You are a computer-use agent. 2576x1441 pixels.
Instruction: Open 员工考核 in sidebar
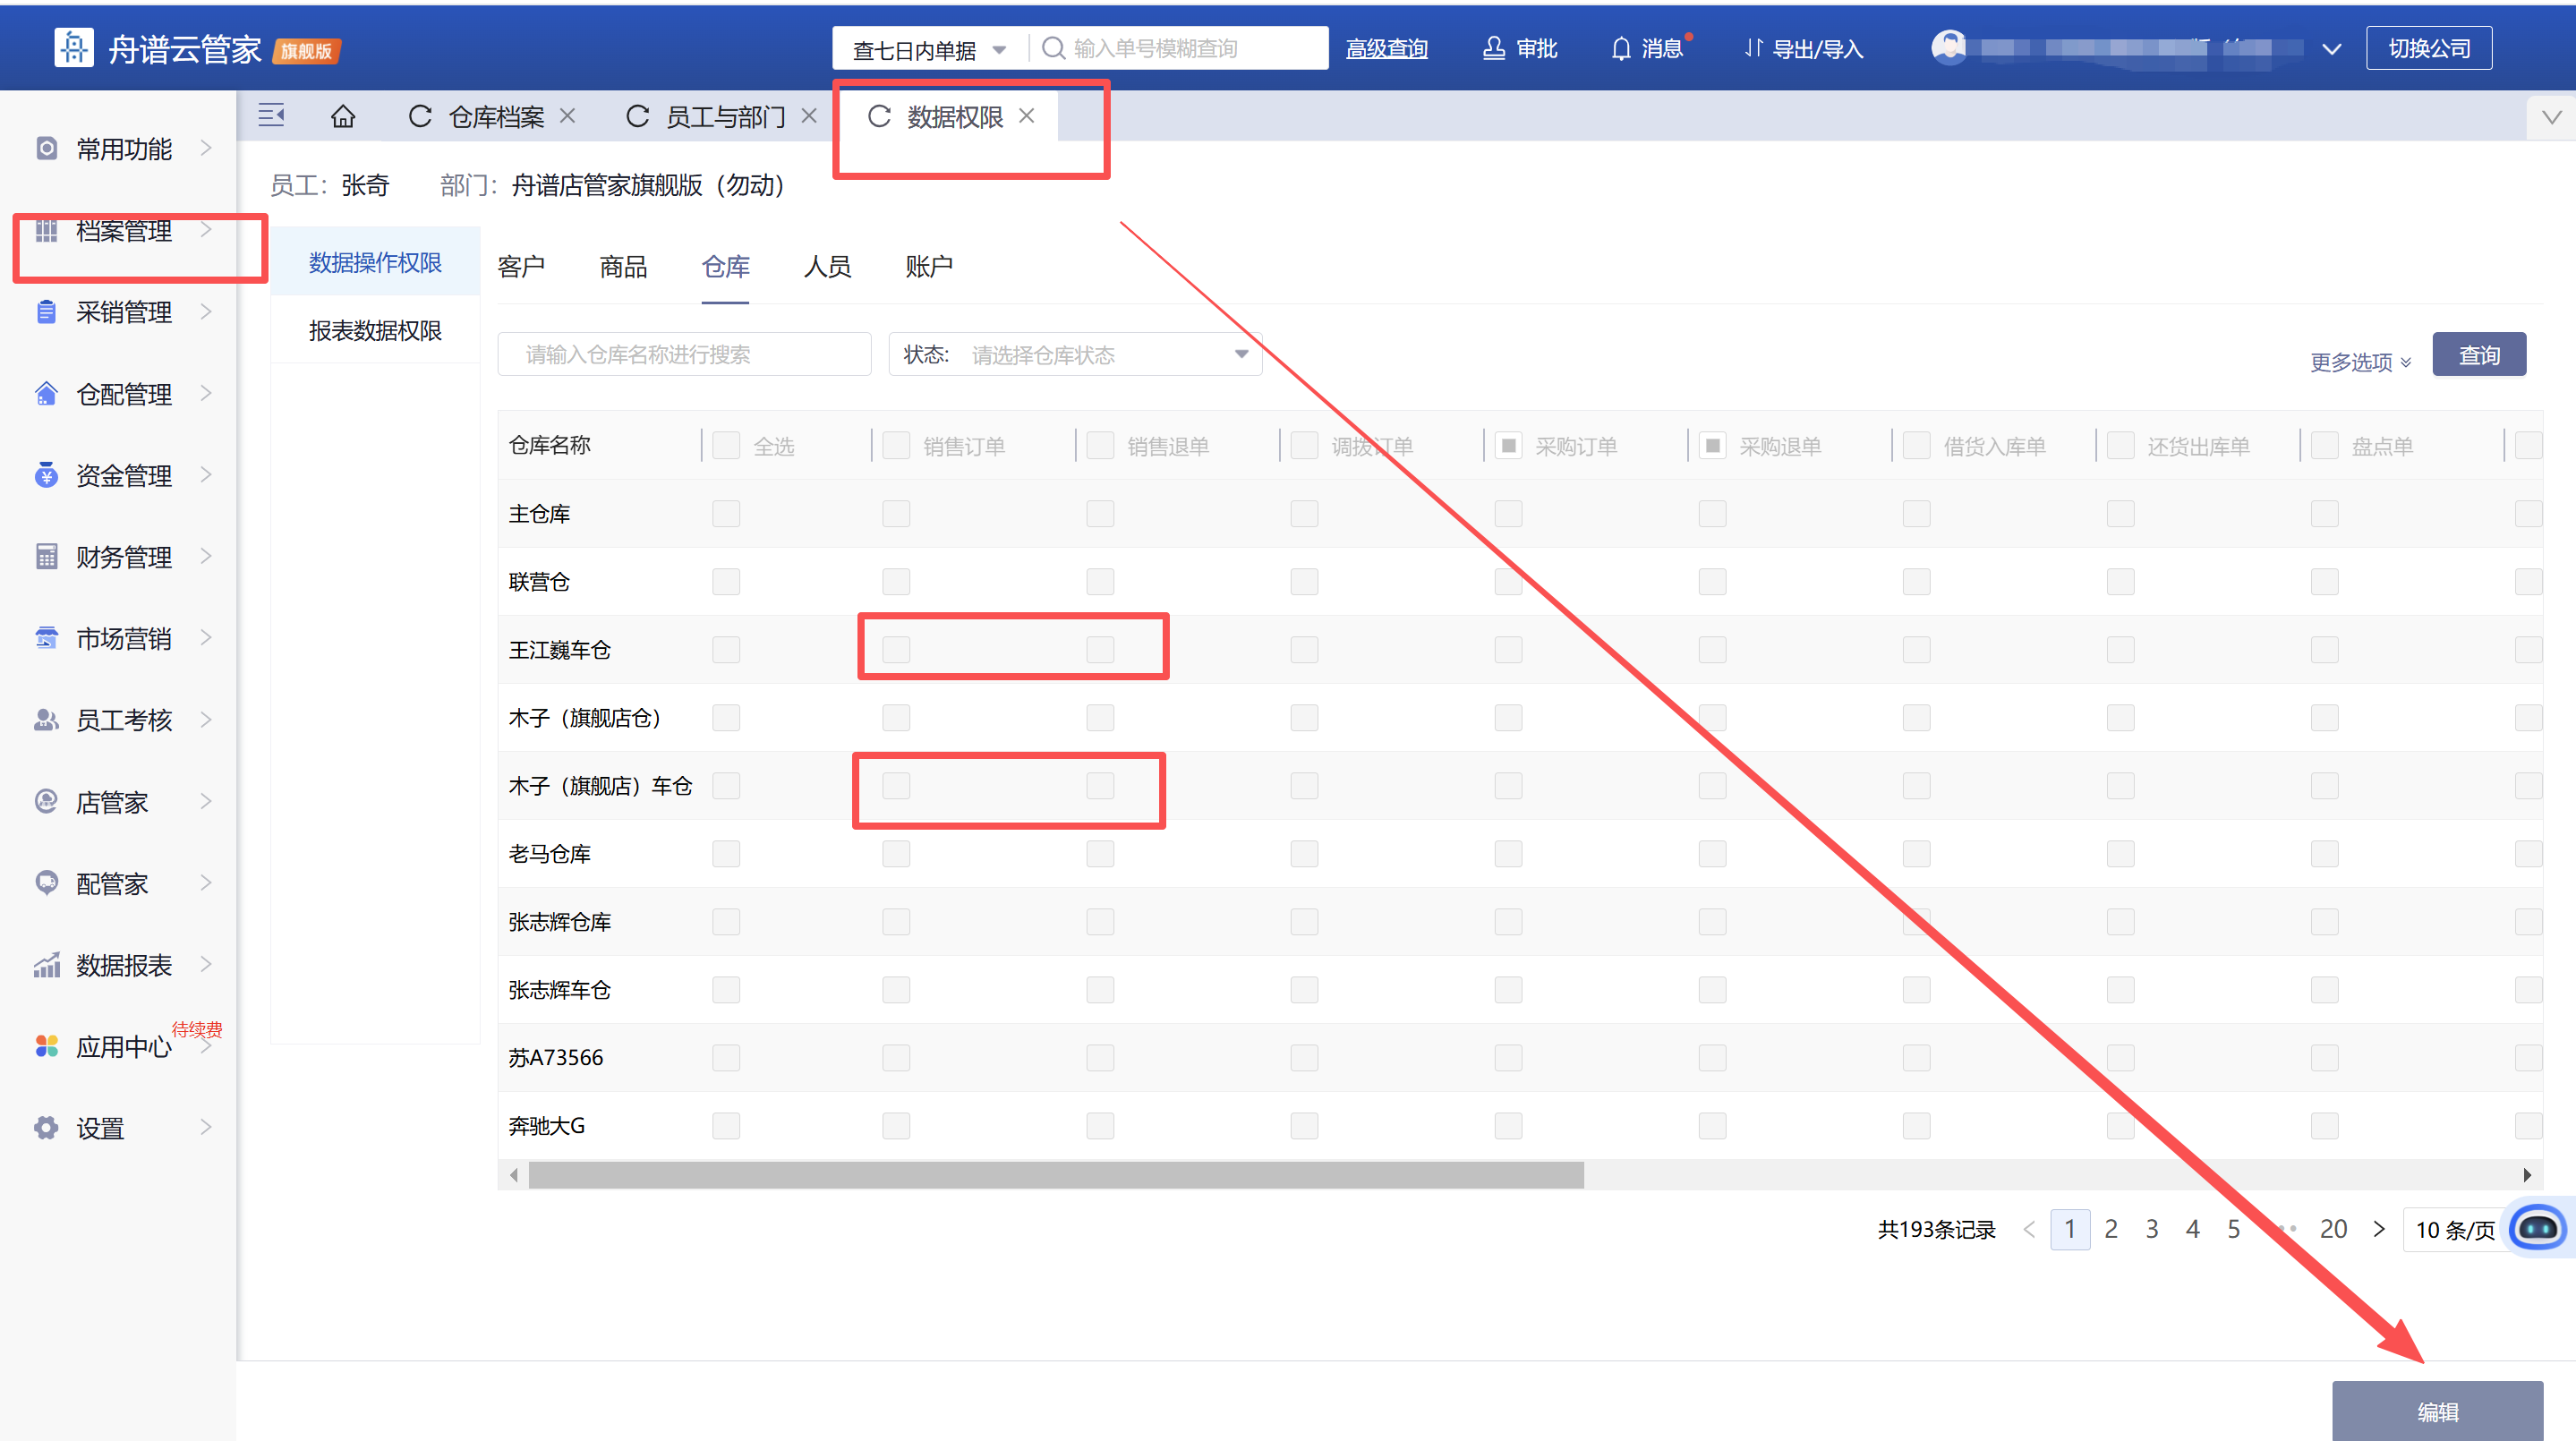coord(124,720)
